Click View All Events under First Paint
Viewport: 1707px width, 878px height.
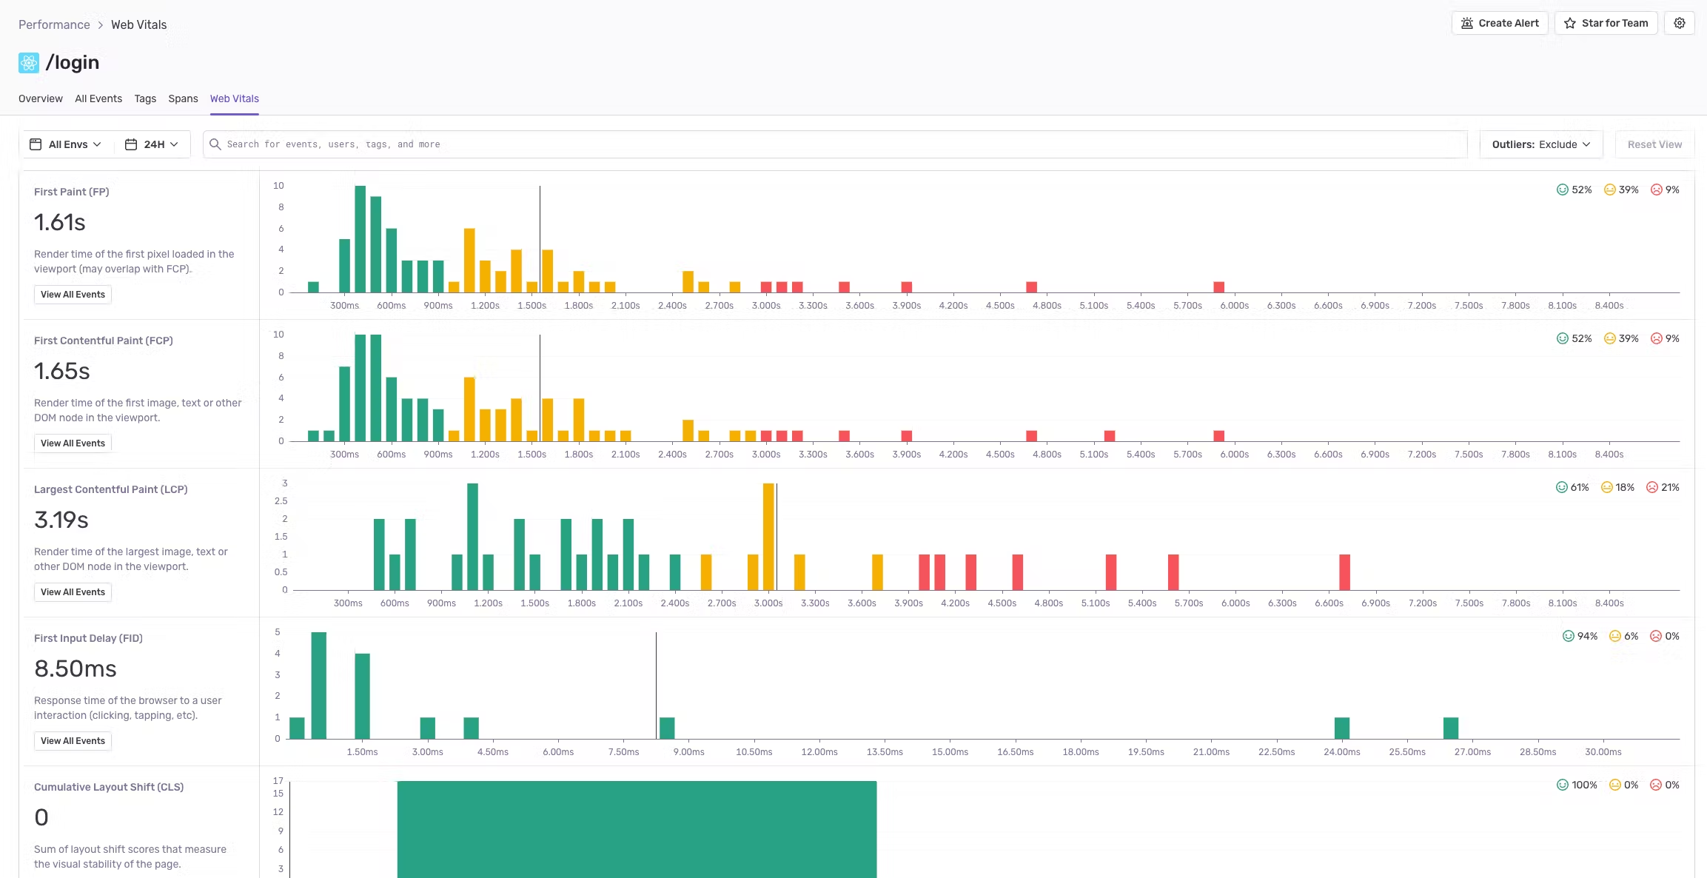point(73,294)
